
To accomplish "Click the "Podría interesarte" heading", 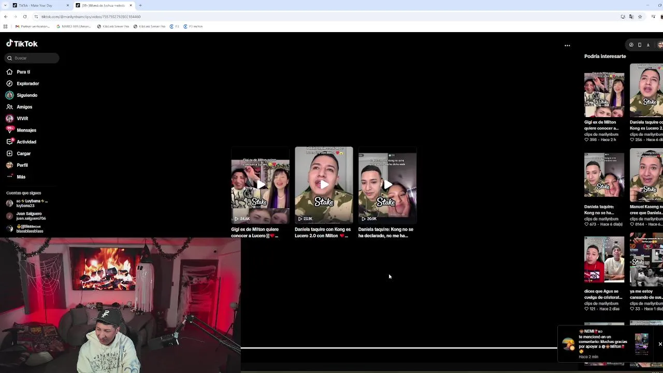I will (605, 56).
